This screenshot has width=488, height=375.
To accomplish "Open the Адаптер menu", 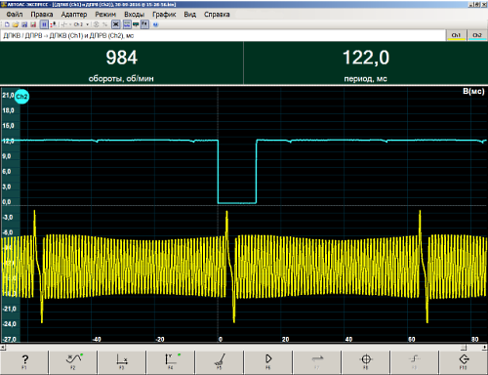I will pyautogui.click(x=74, y=15).
